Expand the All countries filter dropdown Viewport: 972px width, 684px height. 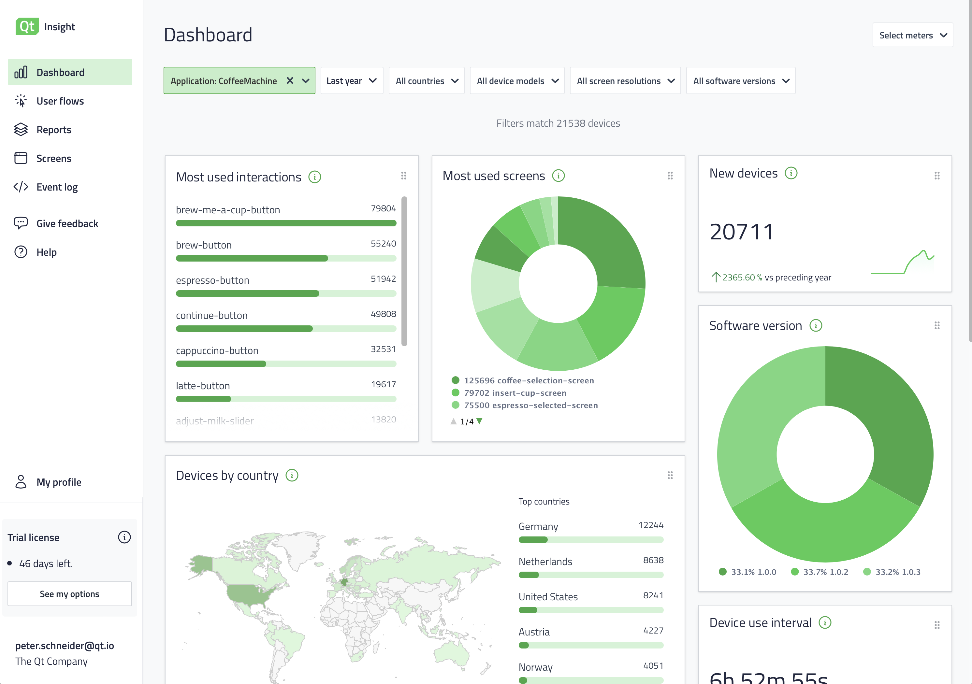(426, 80)
